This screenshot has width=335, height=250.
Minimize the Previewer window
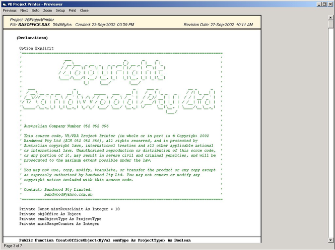click(x=319, y=4)
